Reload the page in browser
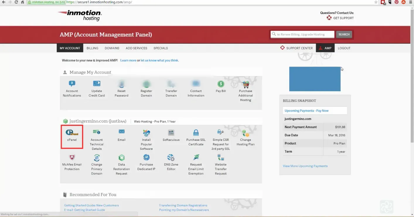414x217 pixels. pos(16,2)
